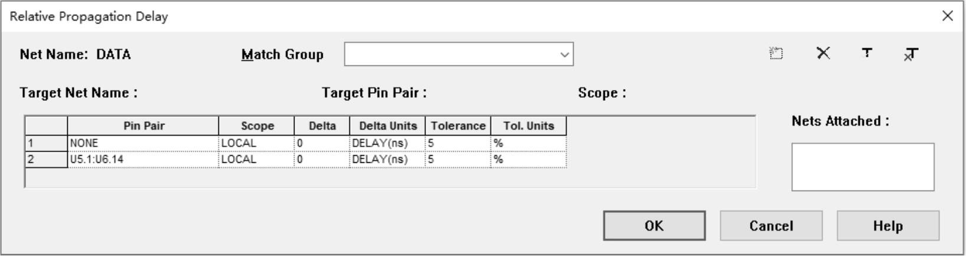Click the Pin Pair column header
This screenshot has height=256, width=966.
[143, 126]
